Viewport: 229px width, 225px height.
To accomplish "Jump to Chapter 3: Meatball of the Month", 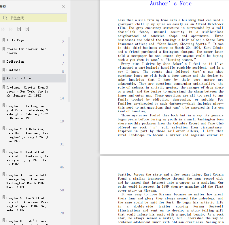I will click(27, 158).
